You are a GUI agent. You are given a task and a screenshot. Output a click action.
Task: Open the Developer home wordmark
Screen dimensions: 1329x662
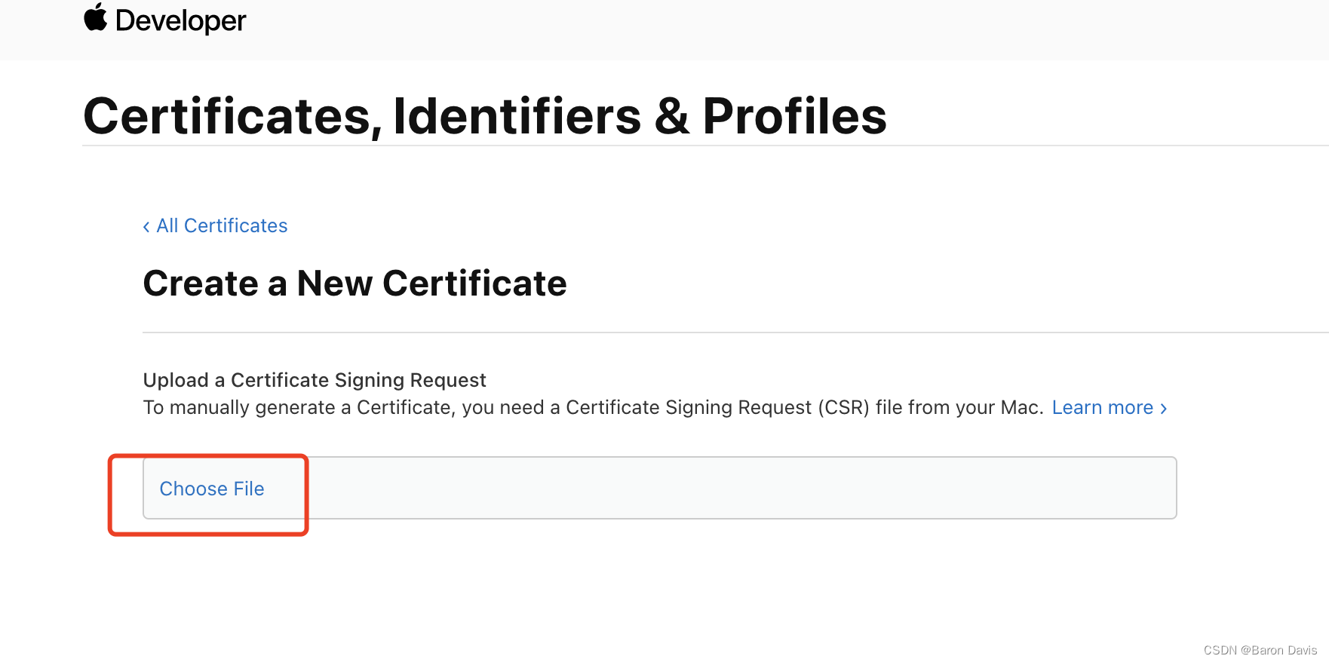[180, 20]
